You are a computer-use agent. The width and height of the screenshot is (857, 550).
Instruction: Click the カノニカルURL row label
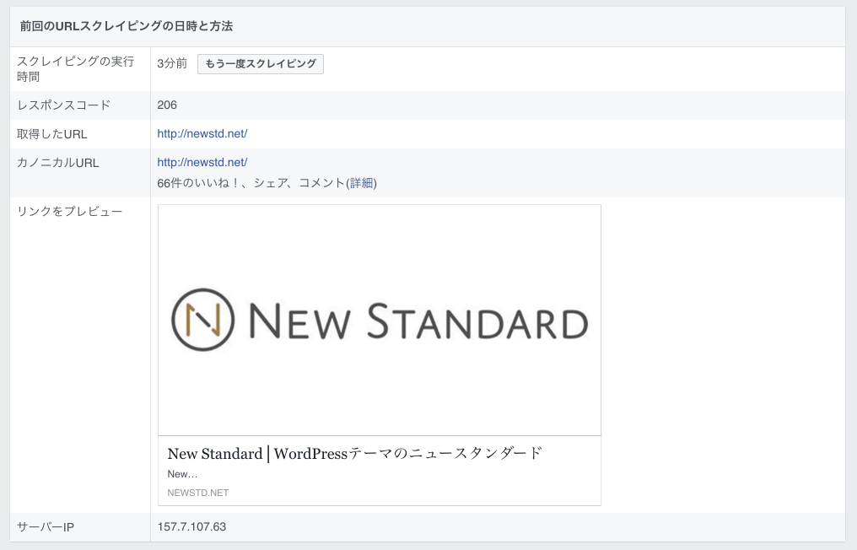(58, 163)
